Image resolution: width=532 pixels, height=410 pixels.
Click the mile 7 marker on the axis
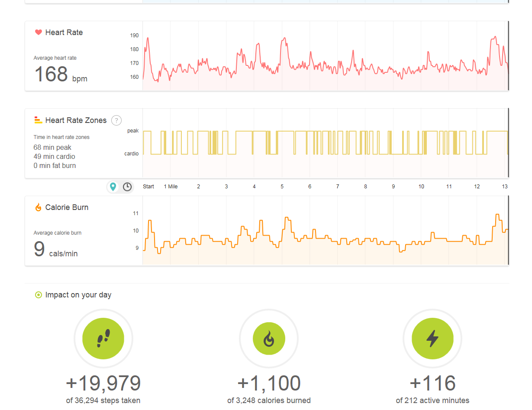[338, 187]
